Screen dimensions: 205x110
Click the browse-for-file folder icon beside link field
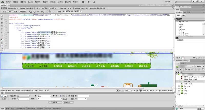coord(66,99)
